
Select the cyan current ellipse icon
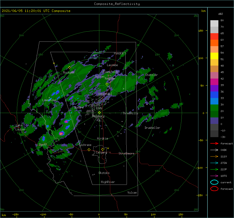click(214, 182)
